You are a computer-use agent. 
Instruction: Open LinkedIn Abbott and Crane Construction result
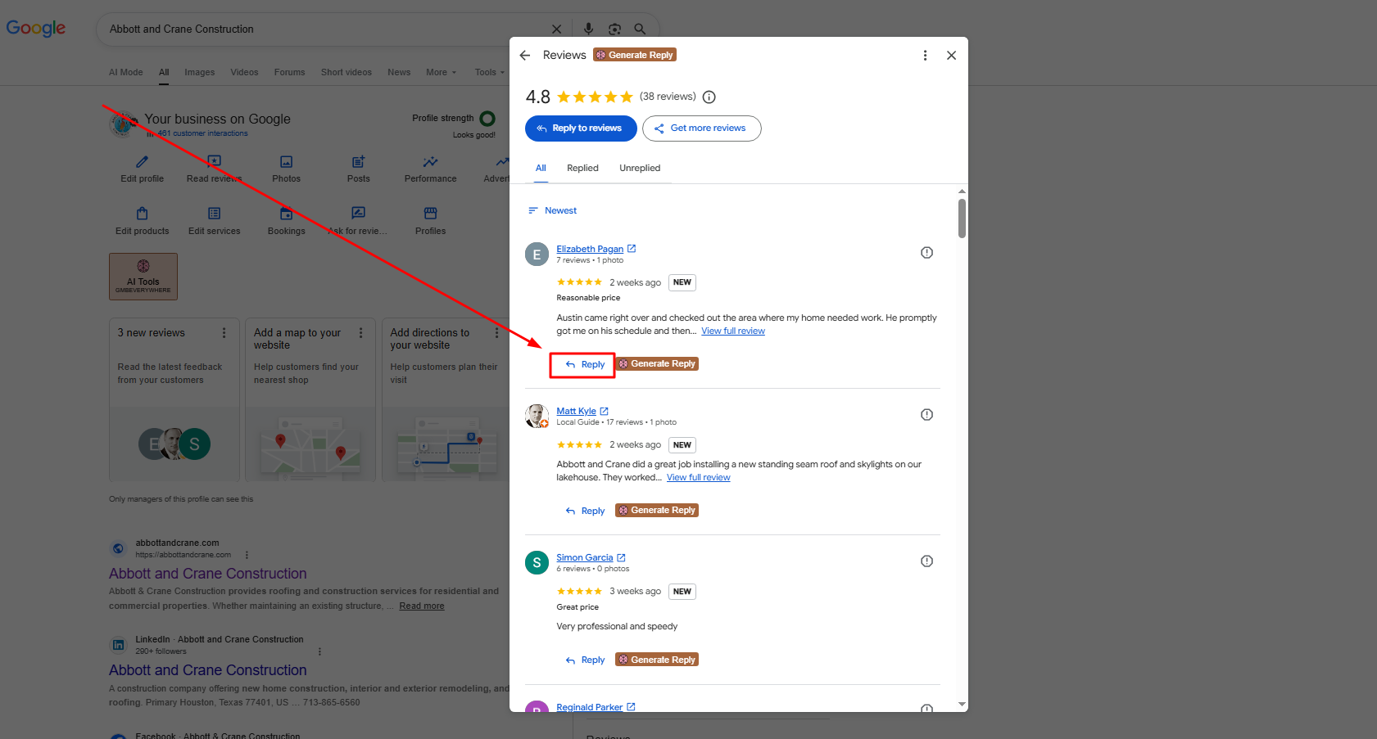tap(207, 670)
